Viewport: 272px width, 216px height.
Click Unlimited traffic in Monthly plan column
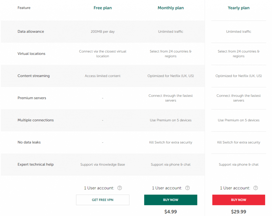(x=171, y=32)
